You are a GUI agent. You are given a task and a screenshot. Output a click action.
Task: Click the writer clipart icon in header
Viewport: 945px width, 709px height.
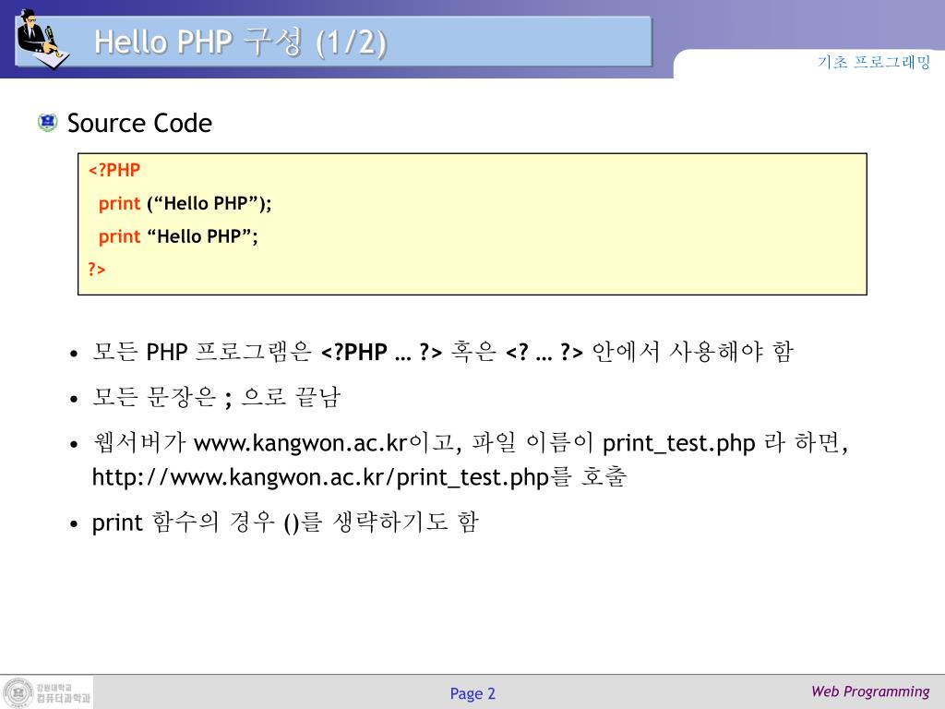pos(43,40)
